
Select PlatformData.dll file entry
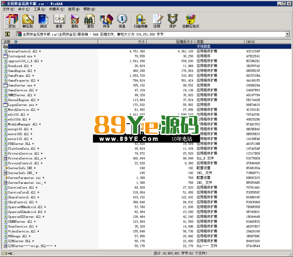tap(146, 148)
